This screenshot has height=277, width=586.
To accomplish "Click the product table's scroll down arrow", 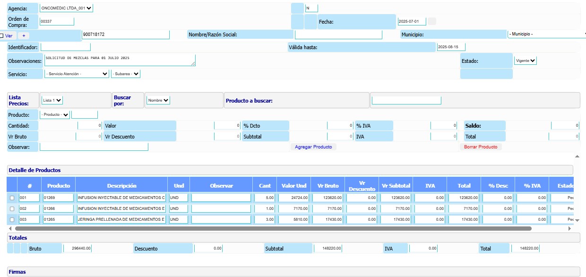I will (577, 220).
